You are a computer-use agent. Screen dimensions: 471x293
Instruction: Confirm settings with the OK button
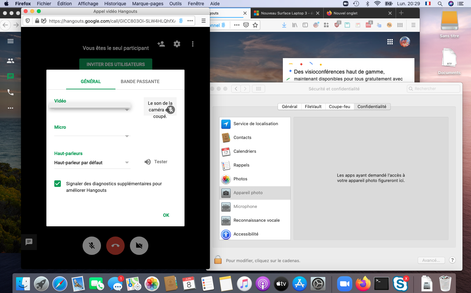166,215
